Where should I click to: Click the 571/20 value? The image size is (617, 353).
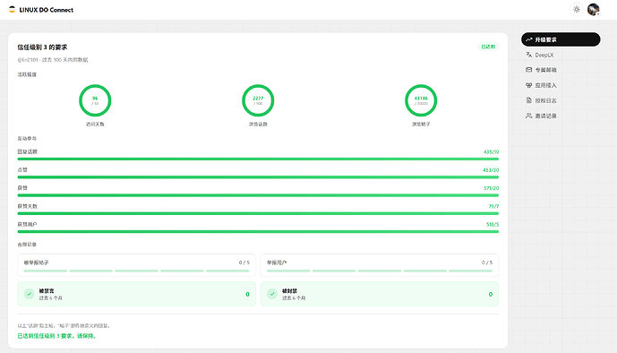[491, 188]
